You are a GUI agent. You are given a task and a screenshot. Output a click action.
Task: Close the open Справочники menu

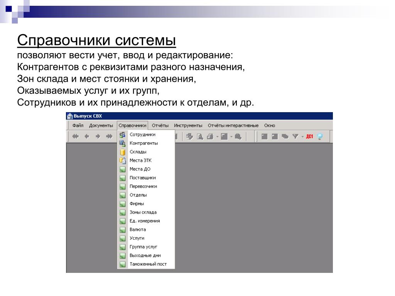pyautogui.click(x=133, y=125)
